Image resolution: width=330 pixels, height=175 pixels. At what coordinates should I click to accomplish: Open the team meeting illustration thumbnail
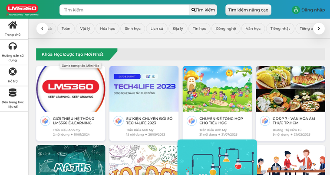click(291, 160)
